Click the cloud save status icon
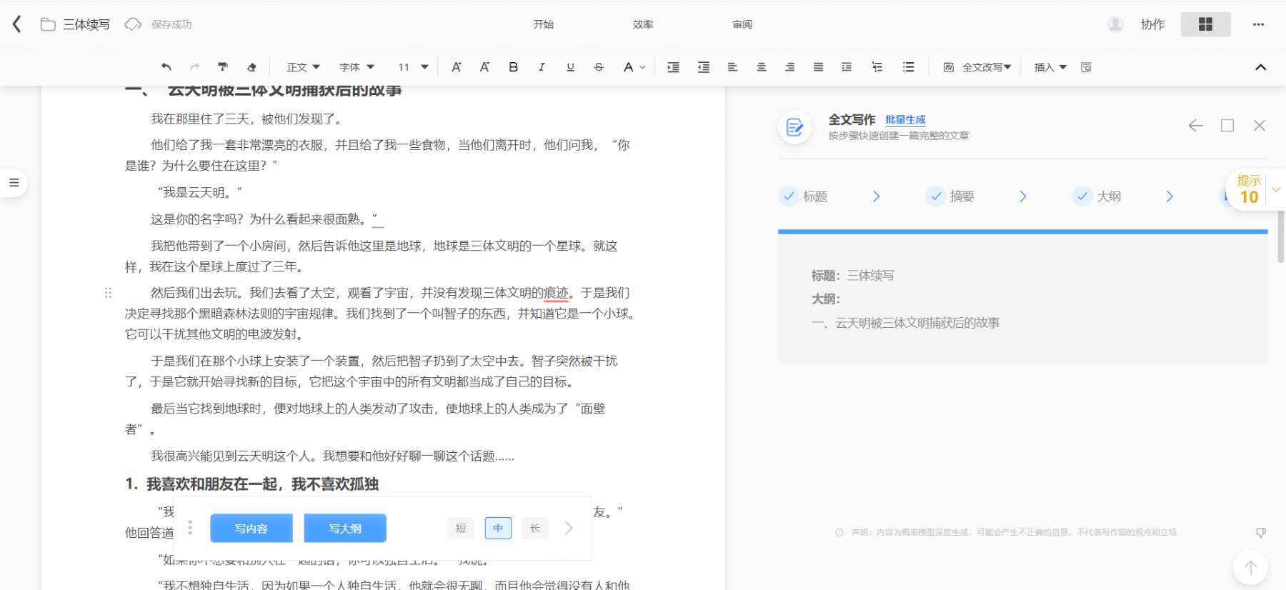Viewport: 1286px width, 590px height. click(133, 24)
